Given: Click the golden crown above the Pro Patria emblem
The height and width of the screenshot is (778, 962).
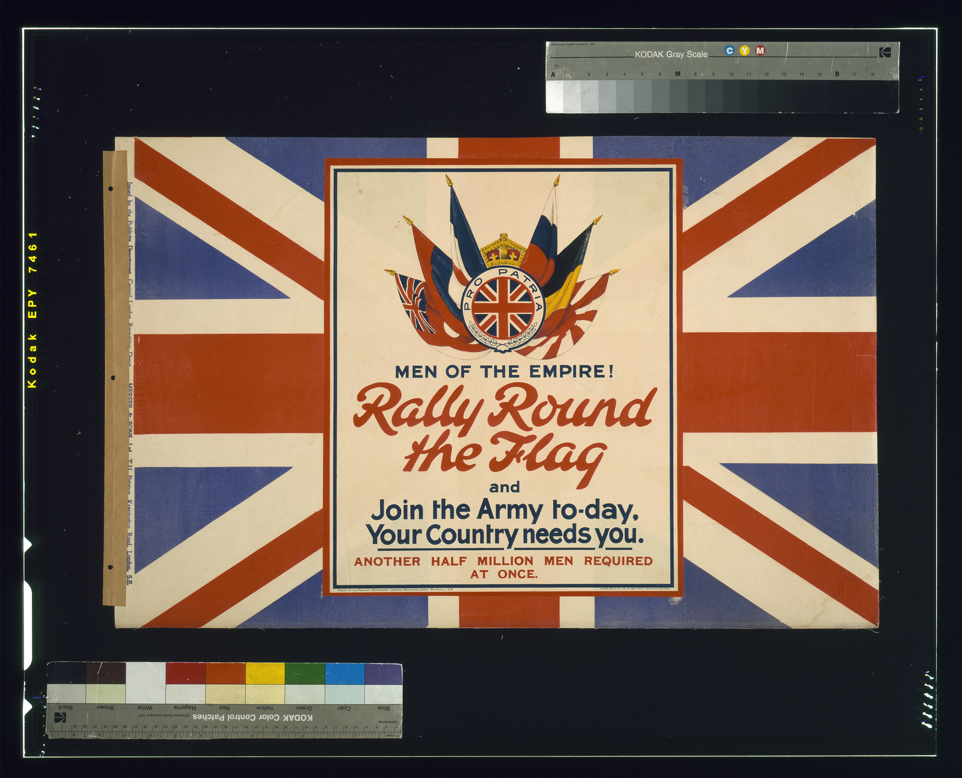Looking at the screenshot, I should [x=503, y=252].
